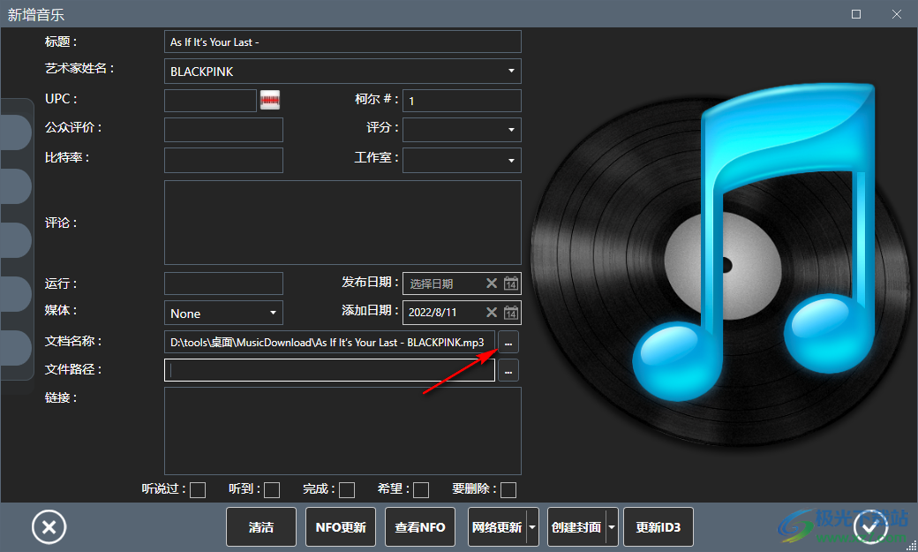Click the 清洁 button
Image resolution: width=918 pixels, height=552 pixels.
pyautogui.click(x=260, y=526)
